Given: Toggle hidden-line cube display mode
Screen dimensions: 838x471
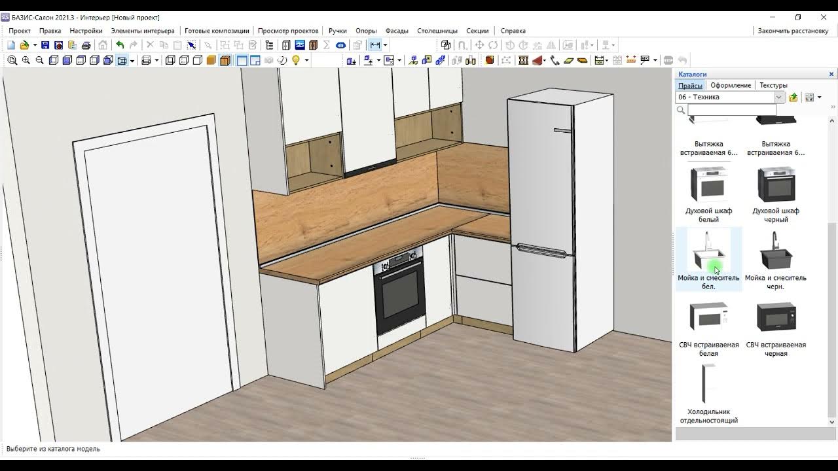Looking at the screenshot, I should [x=184, y=60].
